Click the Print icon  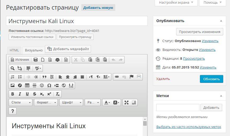[57, 60]
